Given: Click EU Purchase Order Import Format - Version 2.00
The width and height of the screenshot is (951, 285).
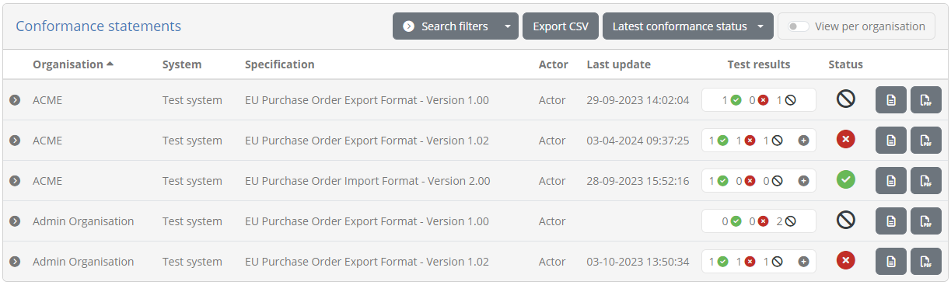Looking at the screenshot, I should (368, 181).
